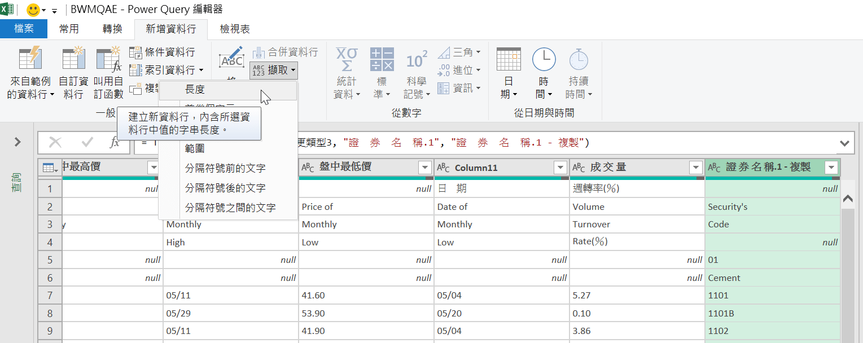Click the 合併資料行 merge columns button
This screenshot has width=863, height=343.
coord(285,52)
